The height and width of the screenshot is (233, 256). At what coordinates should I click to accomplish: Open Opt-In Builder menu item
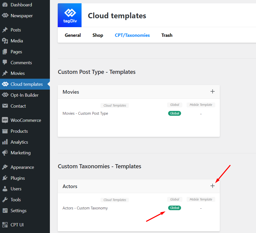coord(25,95)
